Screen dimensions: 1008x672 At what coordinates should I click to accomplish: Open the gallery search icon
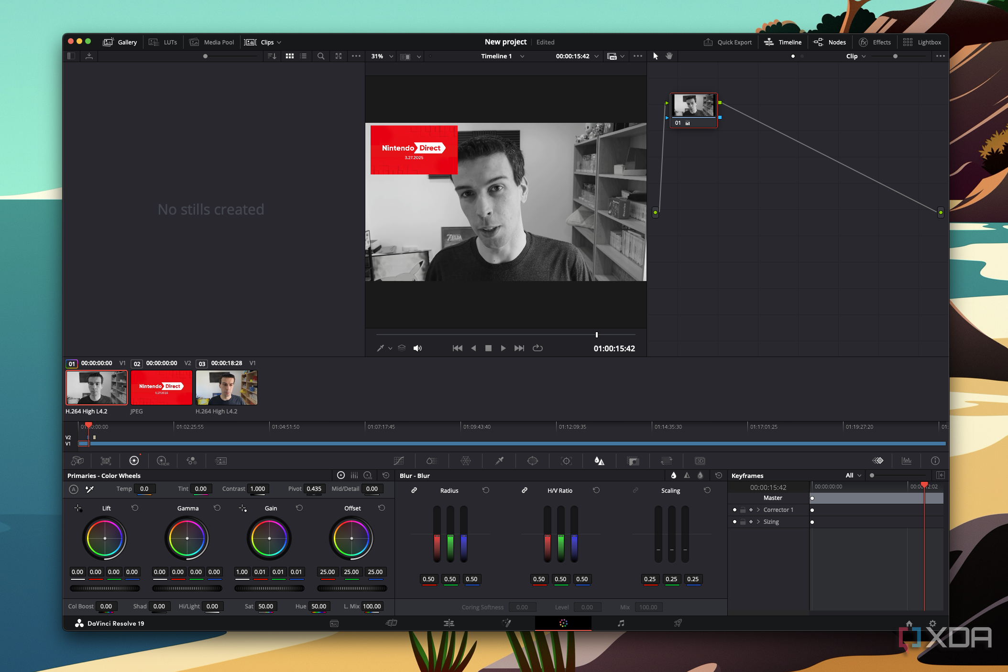pos(321,56)
